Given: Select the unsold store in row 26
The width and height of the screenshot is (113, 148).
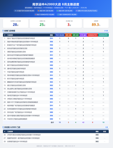Looking at the screenshot, I should click(24, 135).
